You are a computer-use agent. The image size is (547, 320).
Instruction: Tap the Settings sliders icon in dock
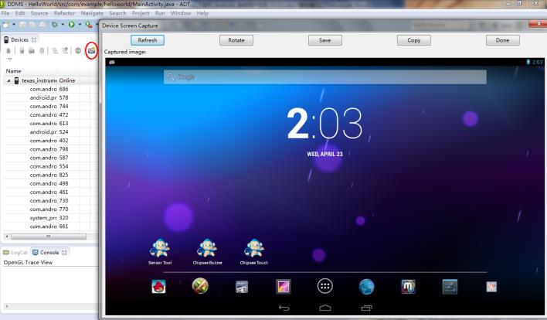(x=450, y=287)
